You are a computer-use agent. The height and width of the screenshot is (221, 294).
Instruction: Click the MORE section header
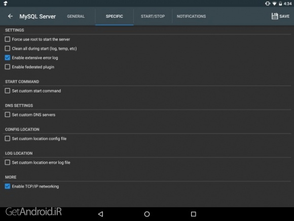click(x=11, y=177)
